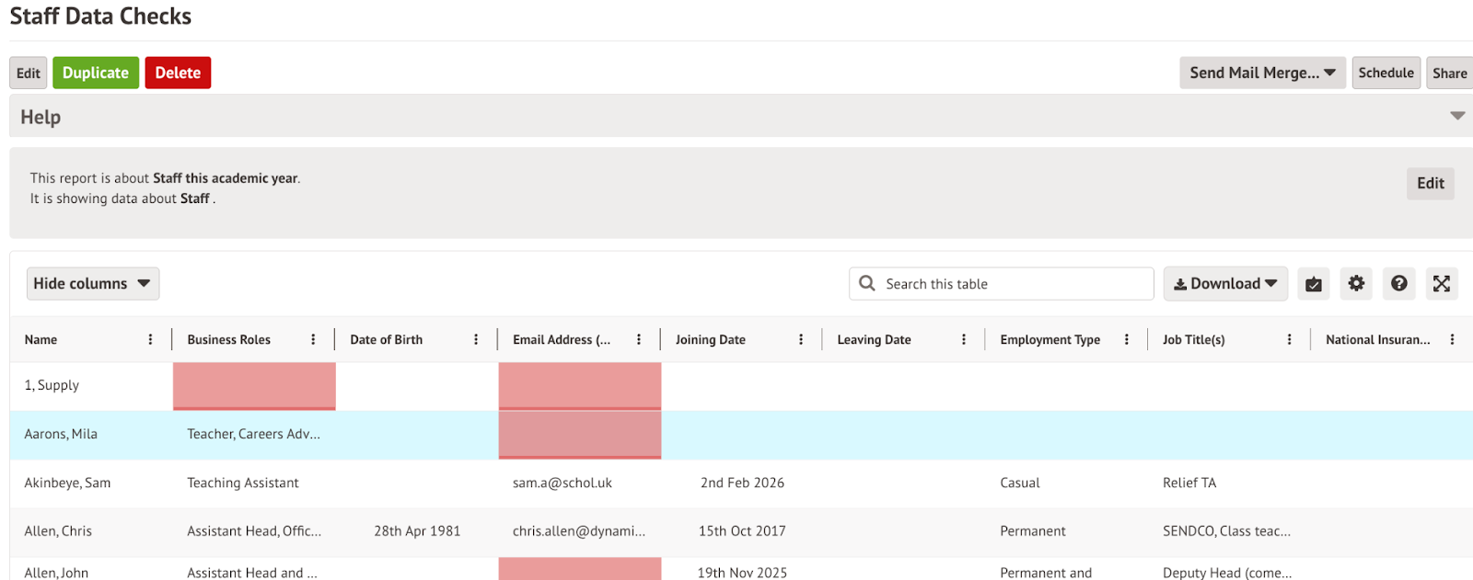Open Job Title(s) column options menu
Screen dimensions: 1473x580
(x=1289, y=340)
